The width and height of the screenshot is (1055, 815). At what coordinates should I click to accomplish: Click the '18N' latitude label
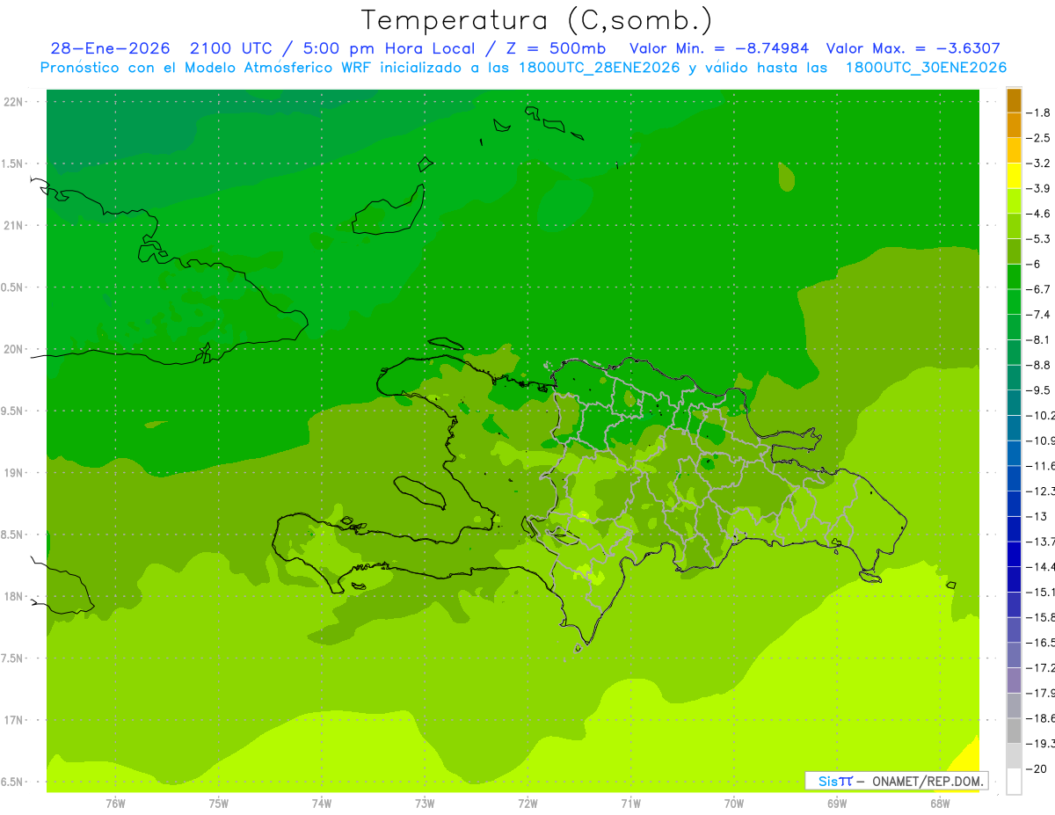[14, 596]
